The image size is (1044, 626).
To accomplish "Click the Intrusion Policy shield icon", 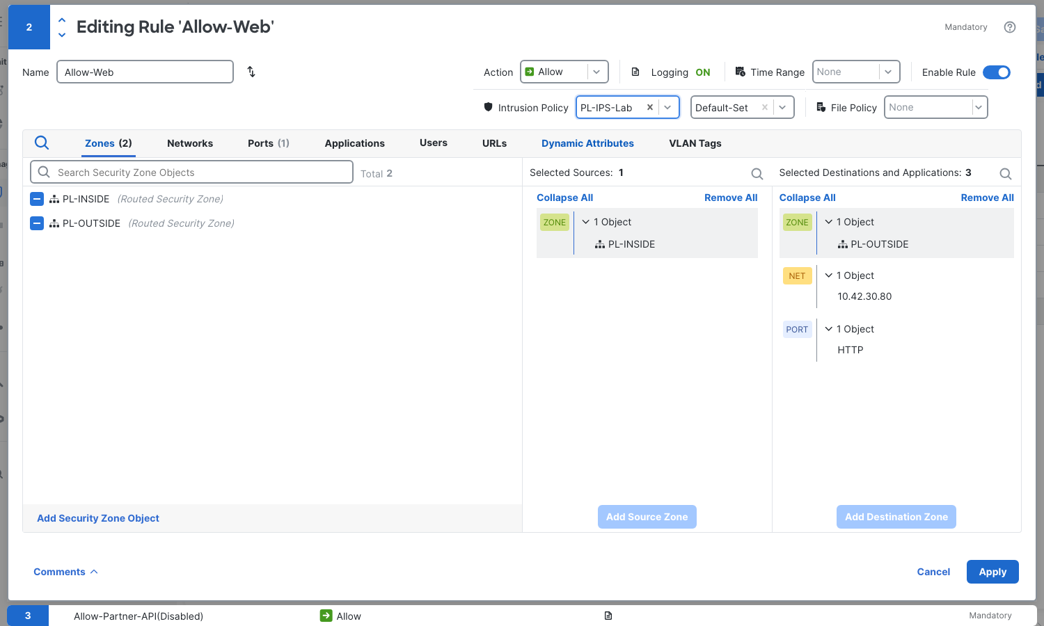I will pos(489,107).
